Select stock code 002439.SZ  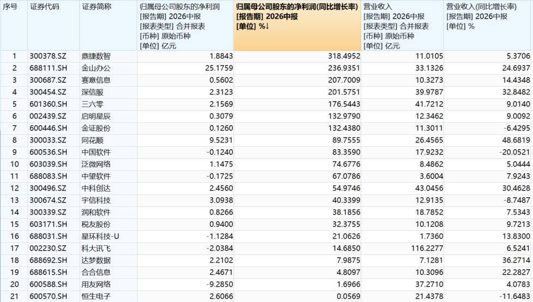pos(48,116)
